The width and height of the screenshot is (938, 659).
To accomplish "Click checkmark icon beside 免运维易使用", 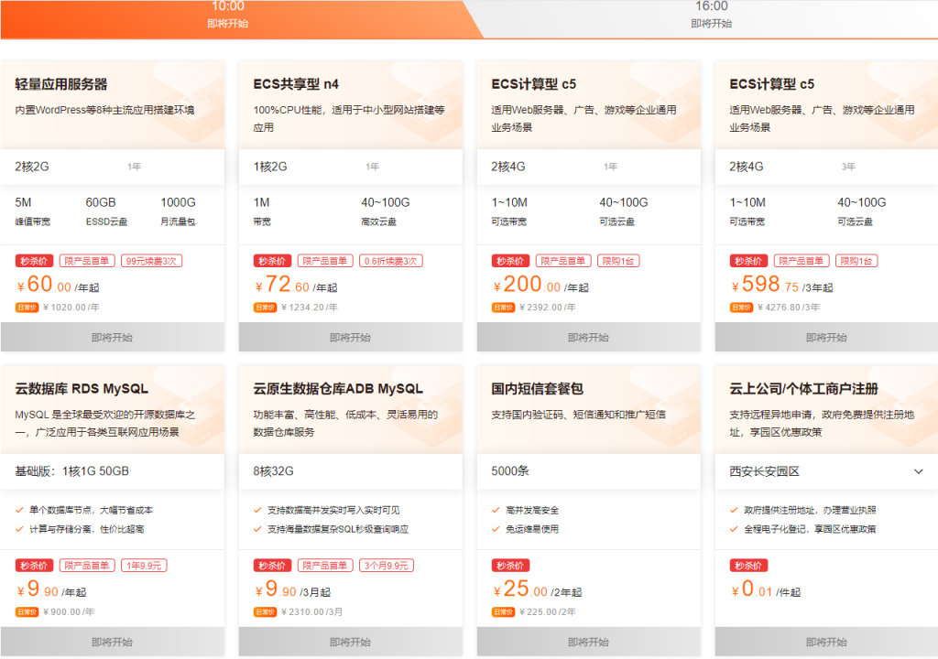I will (x=496, y=529).
